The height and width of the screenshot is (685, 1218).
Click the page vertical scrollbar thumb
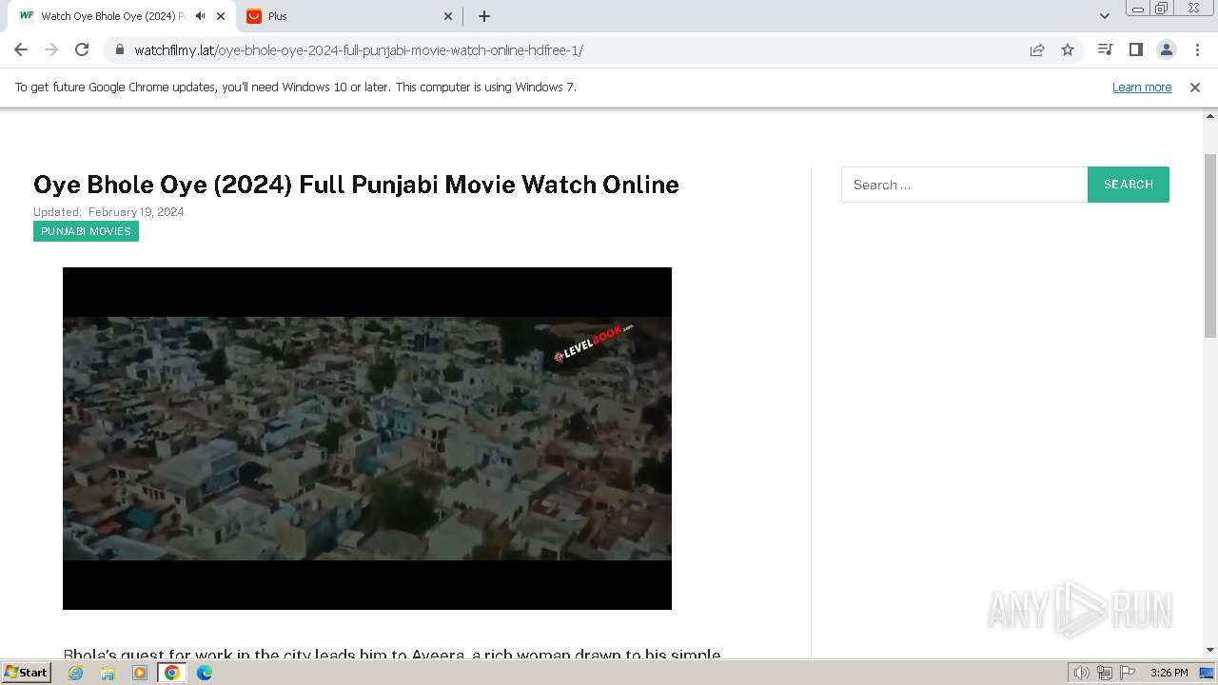tap(1210, 245)
